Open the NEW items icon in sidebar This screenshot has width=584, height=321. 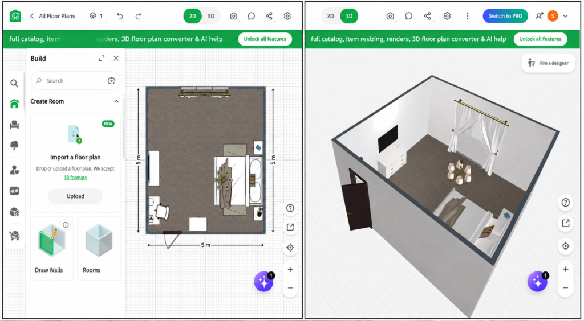tap(14, 191)
